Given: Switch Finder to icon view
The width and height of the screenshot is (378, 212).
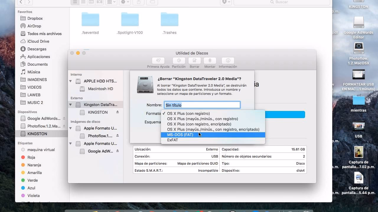Looking at the screenshot, I should point(75,2).
